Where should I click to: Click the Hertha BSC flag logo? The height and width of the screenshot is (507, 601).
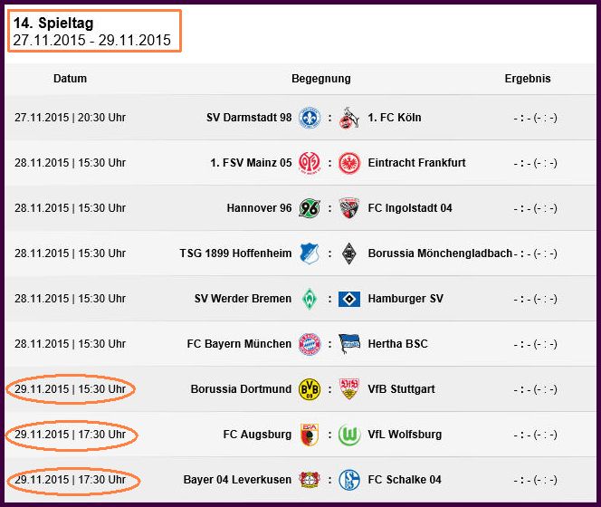coord(349,344)
